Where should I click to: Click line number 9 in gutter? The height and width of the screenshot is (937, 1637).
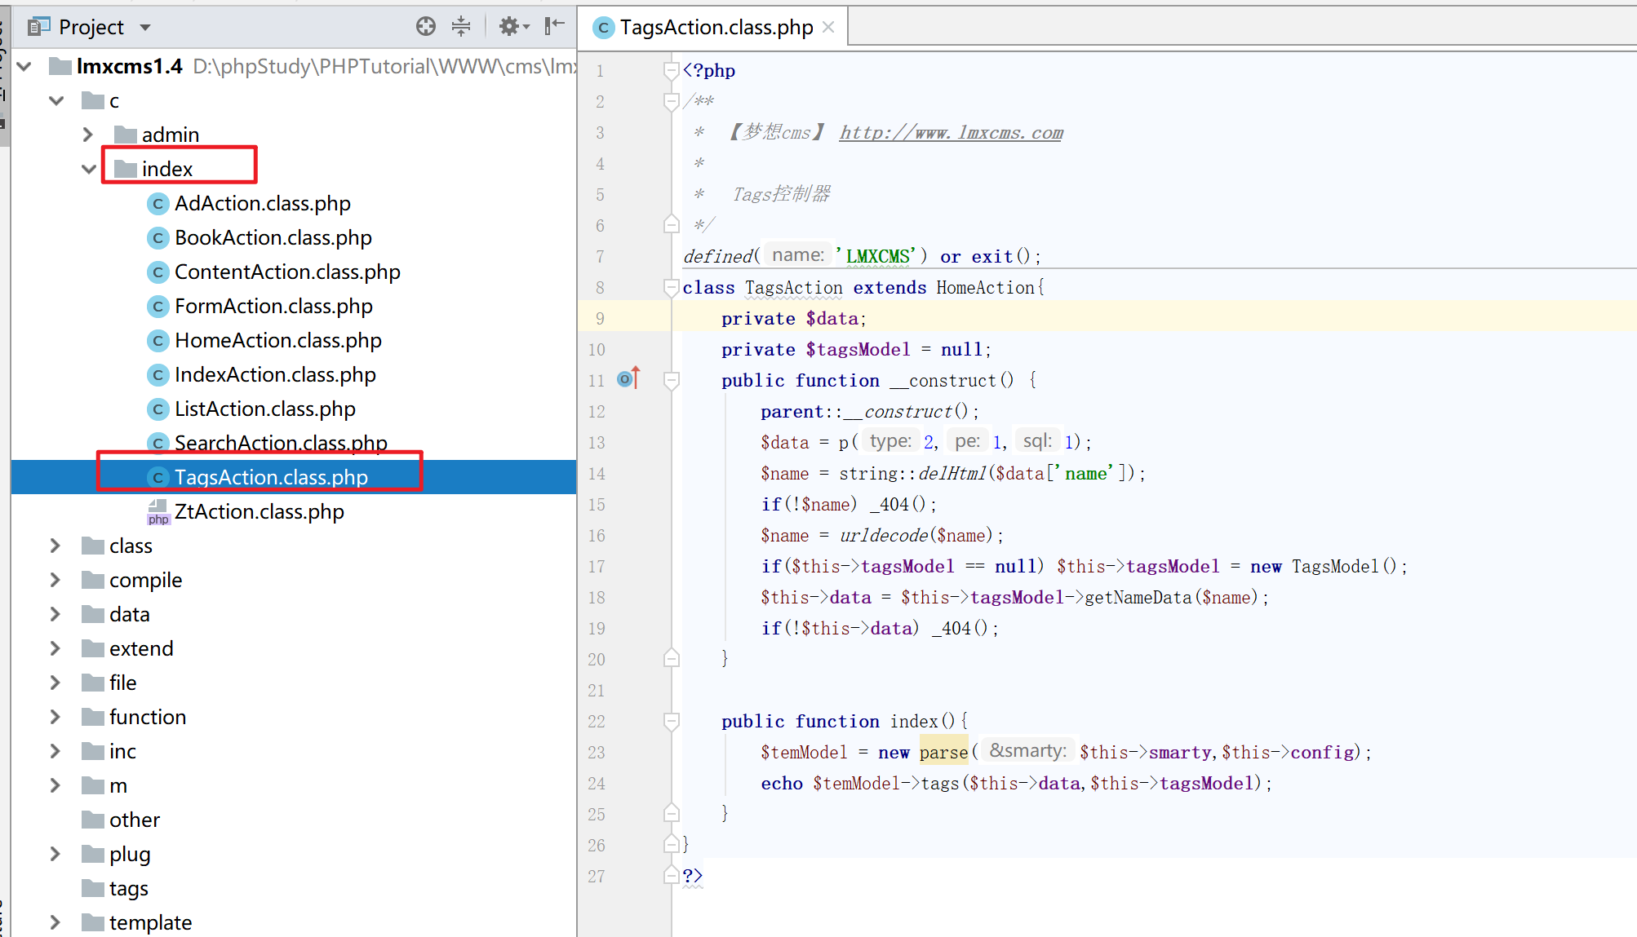[600, 319]
